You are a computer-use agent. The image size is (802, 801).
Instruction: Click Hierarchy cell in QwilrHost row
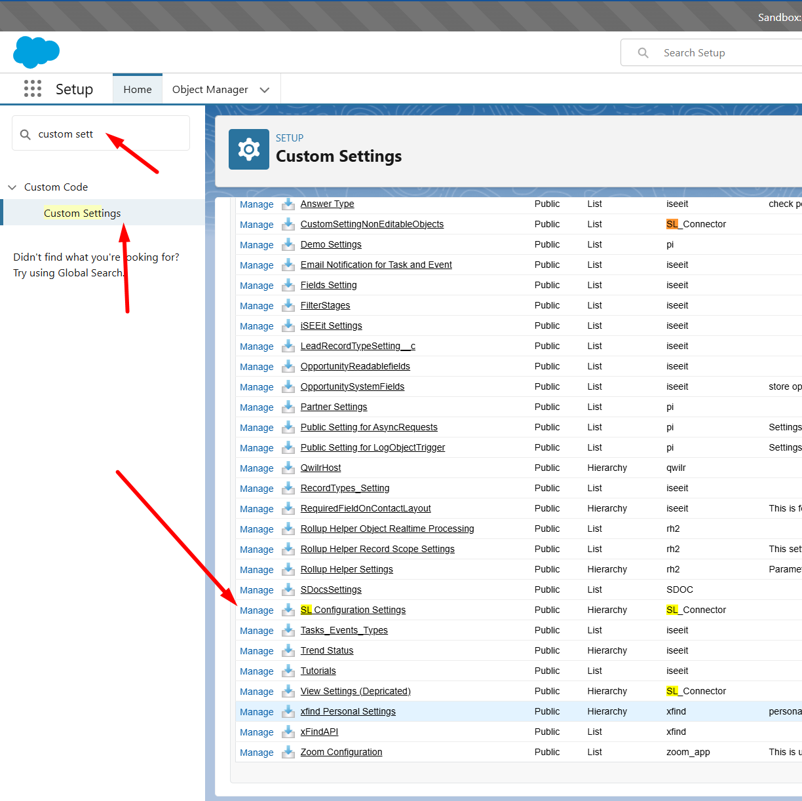tap(607, 468)
